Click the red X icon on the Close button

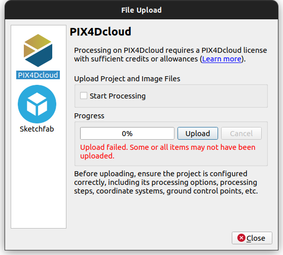[241, 238]
